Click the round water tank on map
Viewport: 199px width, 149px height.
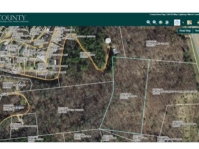coord(108,40)
